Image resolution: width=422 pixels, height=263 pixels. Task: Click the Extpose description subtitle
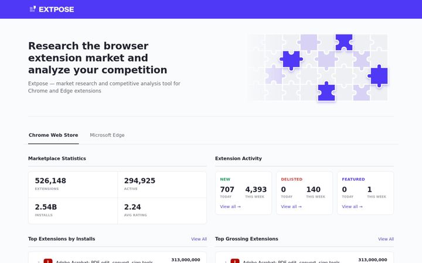pos(104,87)
